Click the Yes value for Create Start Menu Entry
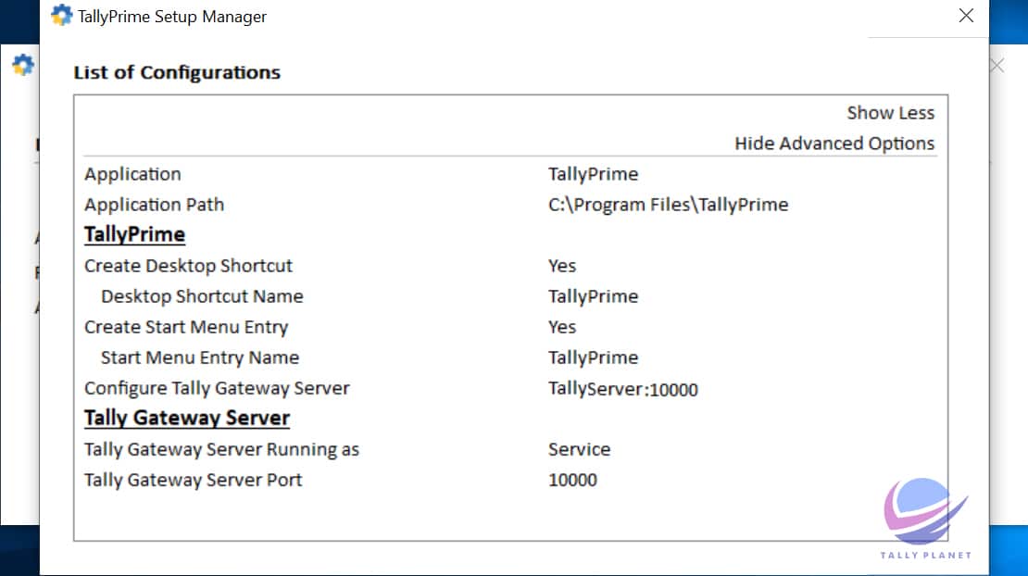 562,327
